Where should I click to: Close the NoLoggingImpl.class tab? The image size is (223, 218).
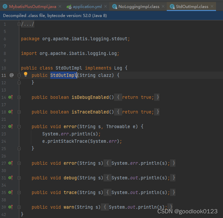pos(163,6)
